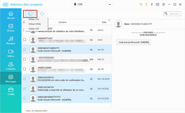185x113 pixels.
Task: Sort by the Date column arrow
Action: [x=109, y=20]
